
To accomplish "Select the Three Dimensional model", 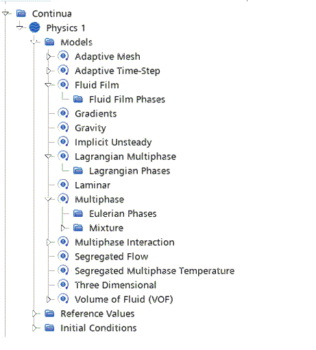I will coord(116,285).
